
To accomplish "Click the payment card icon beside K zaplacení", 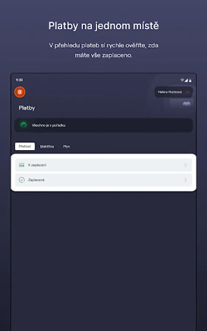I will [22, 165].
